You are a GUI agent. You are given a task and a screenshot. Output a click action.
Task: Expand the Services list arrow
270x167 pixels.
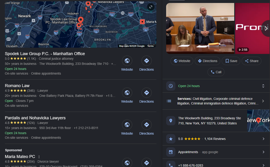pyautogui.click(x=263, y=101)
